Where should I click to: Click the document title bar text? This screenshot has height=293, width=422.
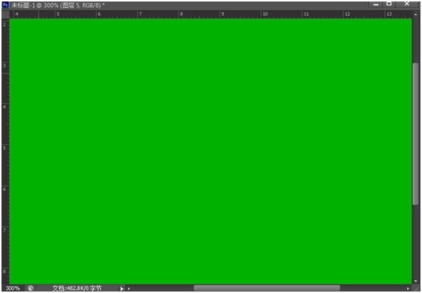[58, 5]
